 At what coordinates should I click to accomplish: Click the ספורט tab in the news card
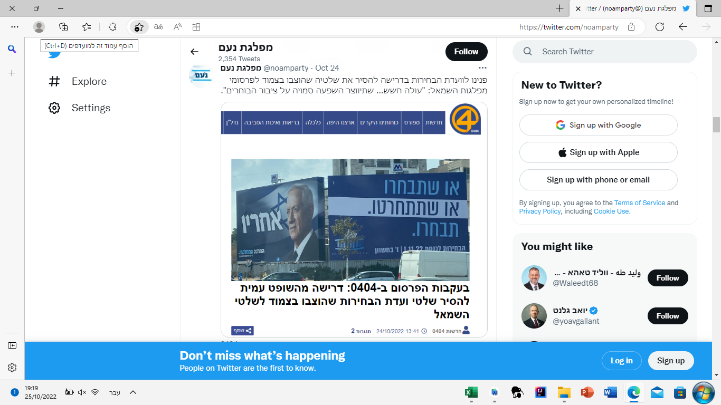pyautogui.click(x=412, y=122)
